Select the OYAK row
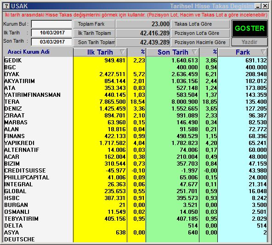The image size is (272, 245). (136, 74)
